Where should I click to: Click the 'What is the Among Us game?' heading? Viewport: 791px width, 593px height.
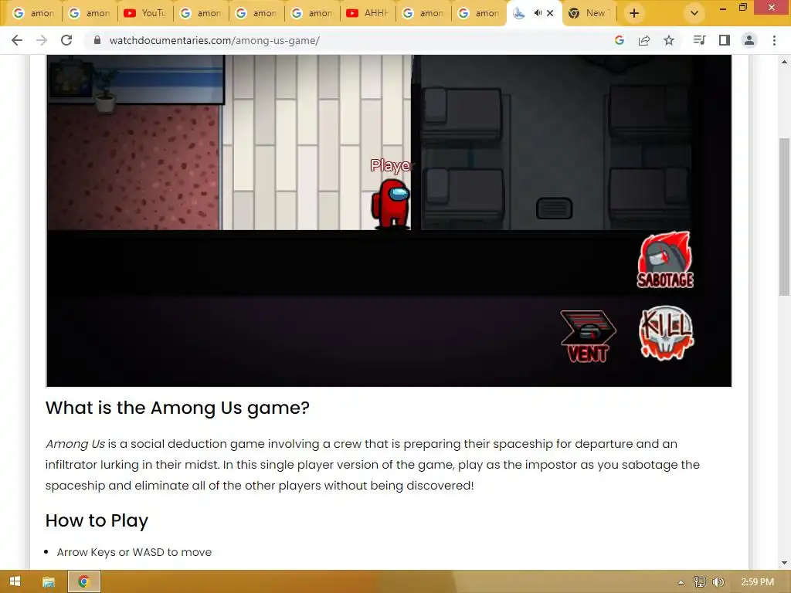point(178,408)
